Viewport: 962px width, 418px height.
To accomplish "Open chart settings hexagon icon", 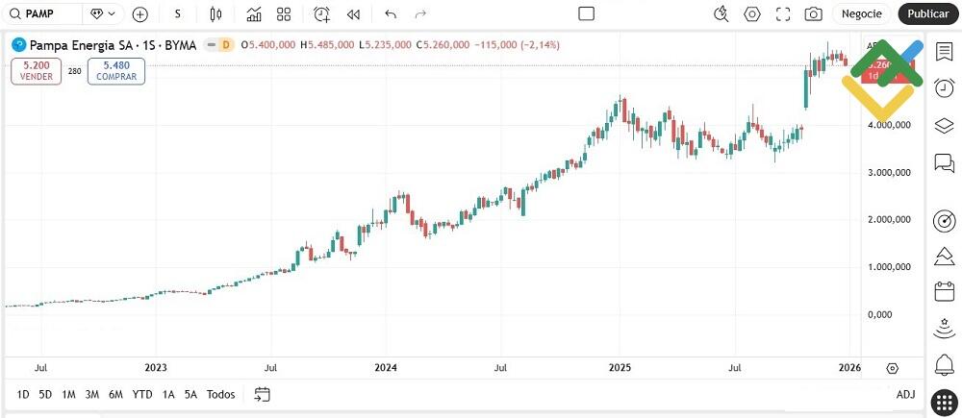I will 752,13.
